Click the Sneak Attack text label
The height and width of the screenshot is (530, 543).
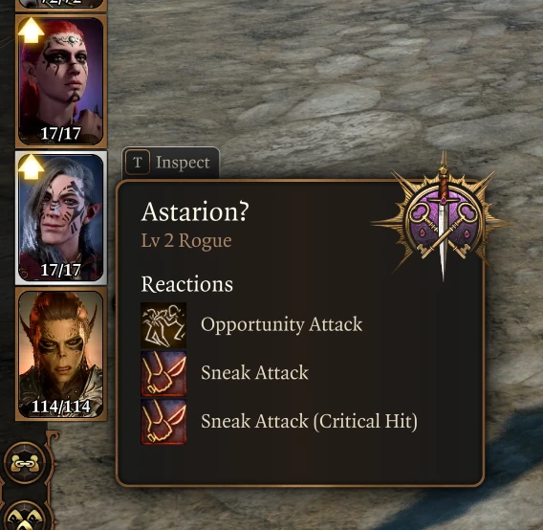pyautogui.click(x=254, y=373)
